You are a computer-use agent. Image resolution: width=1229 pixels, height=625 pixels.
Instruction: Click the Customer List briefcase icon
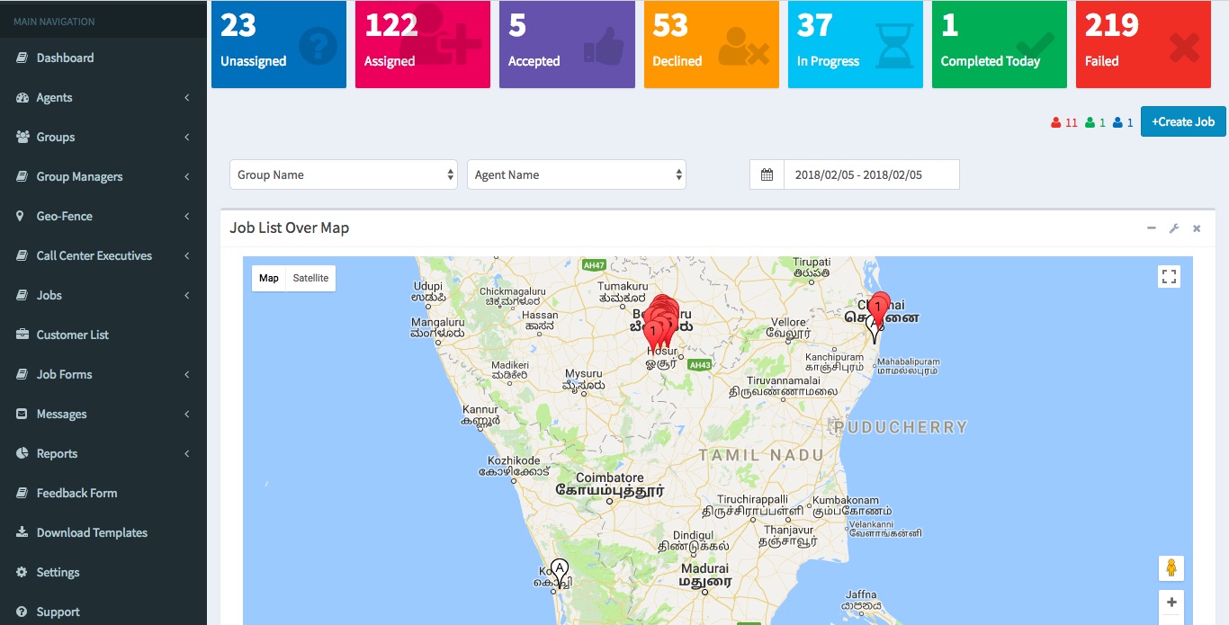point(22,335)
